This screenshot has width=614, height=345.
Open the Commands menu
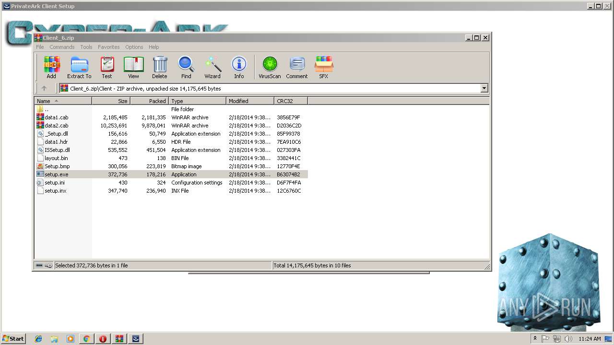(62, 47)
